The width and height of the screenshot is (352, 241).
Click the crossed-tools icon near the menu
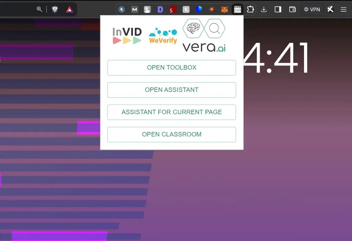click(x=330, y=9)
